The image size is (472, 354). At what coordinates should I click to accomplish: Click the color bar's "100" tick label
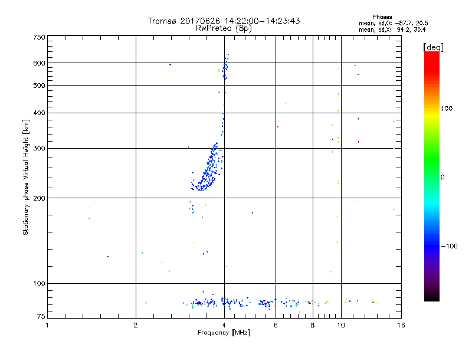click(447, 109)
